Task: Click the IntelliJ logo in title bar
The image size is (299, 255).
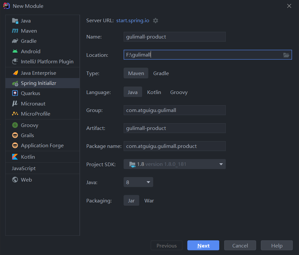Action: [7, 6]
